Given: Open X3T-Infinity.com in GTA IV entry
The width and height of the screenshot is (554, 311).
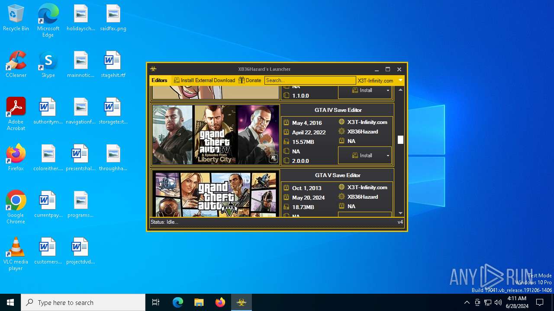Looking at the screenshot, I should [x=367, y=122].
